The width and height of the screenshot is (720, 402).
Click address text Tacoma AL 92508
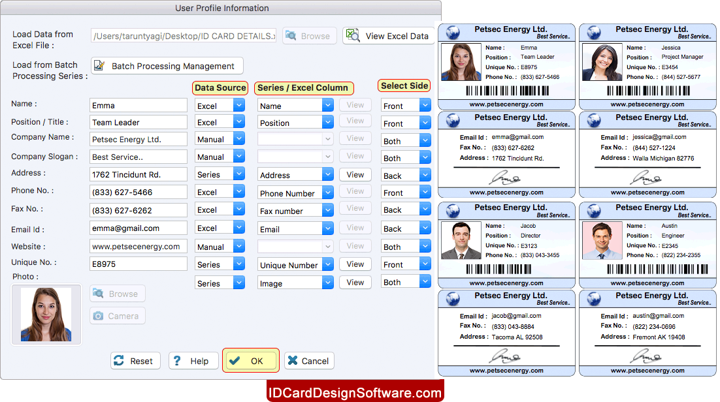click(517, 337)
